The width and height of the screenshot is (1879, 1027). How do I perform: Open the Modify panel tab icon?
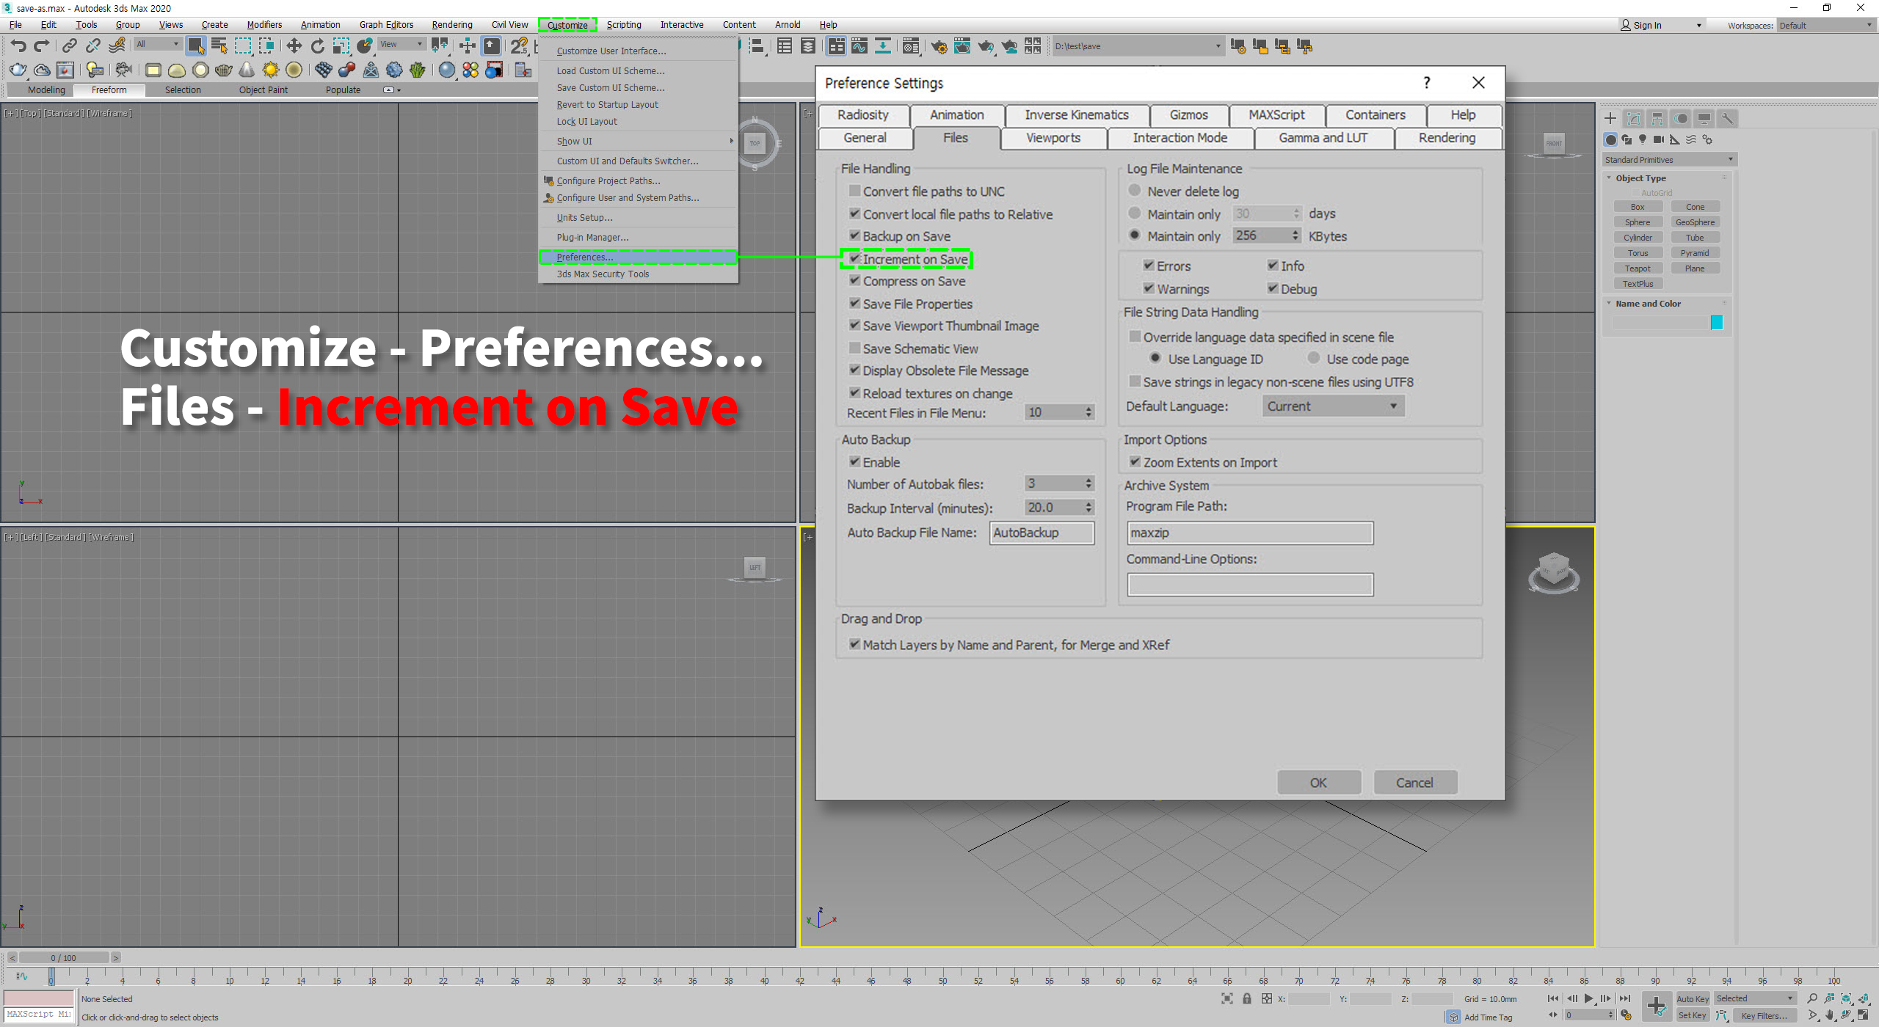click(1633, 119)
